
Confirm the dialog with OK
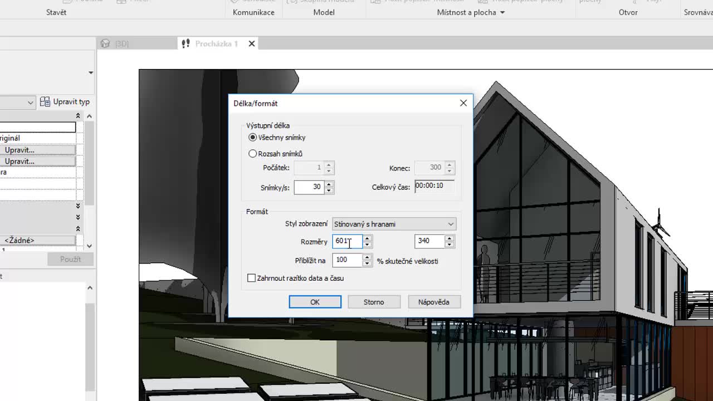click(315, 302)
